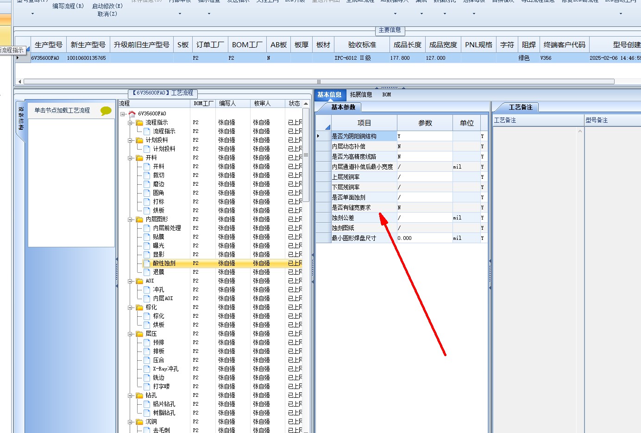Click the document icon of 内层AOI step
The width and height of the screenshot is (641, 433).
click(x=147, y=299)
